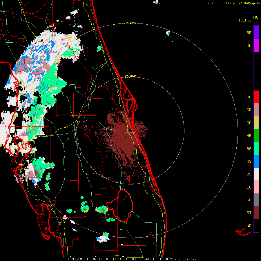
Task: Click the [CLAS] units label
Action: [245, 20]
